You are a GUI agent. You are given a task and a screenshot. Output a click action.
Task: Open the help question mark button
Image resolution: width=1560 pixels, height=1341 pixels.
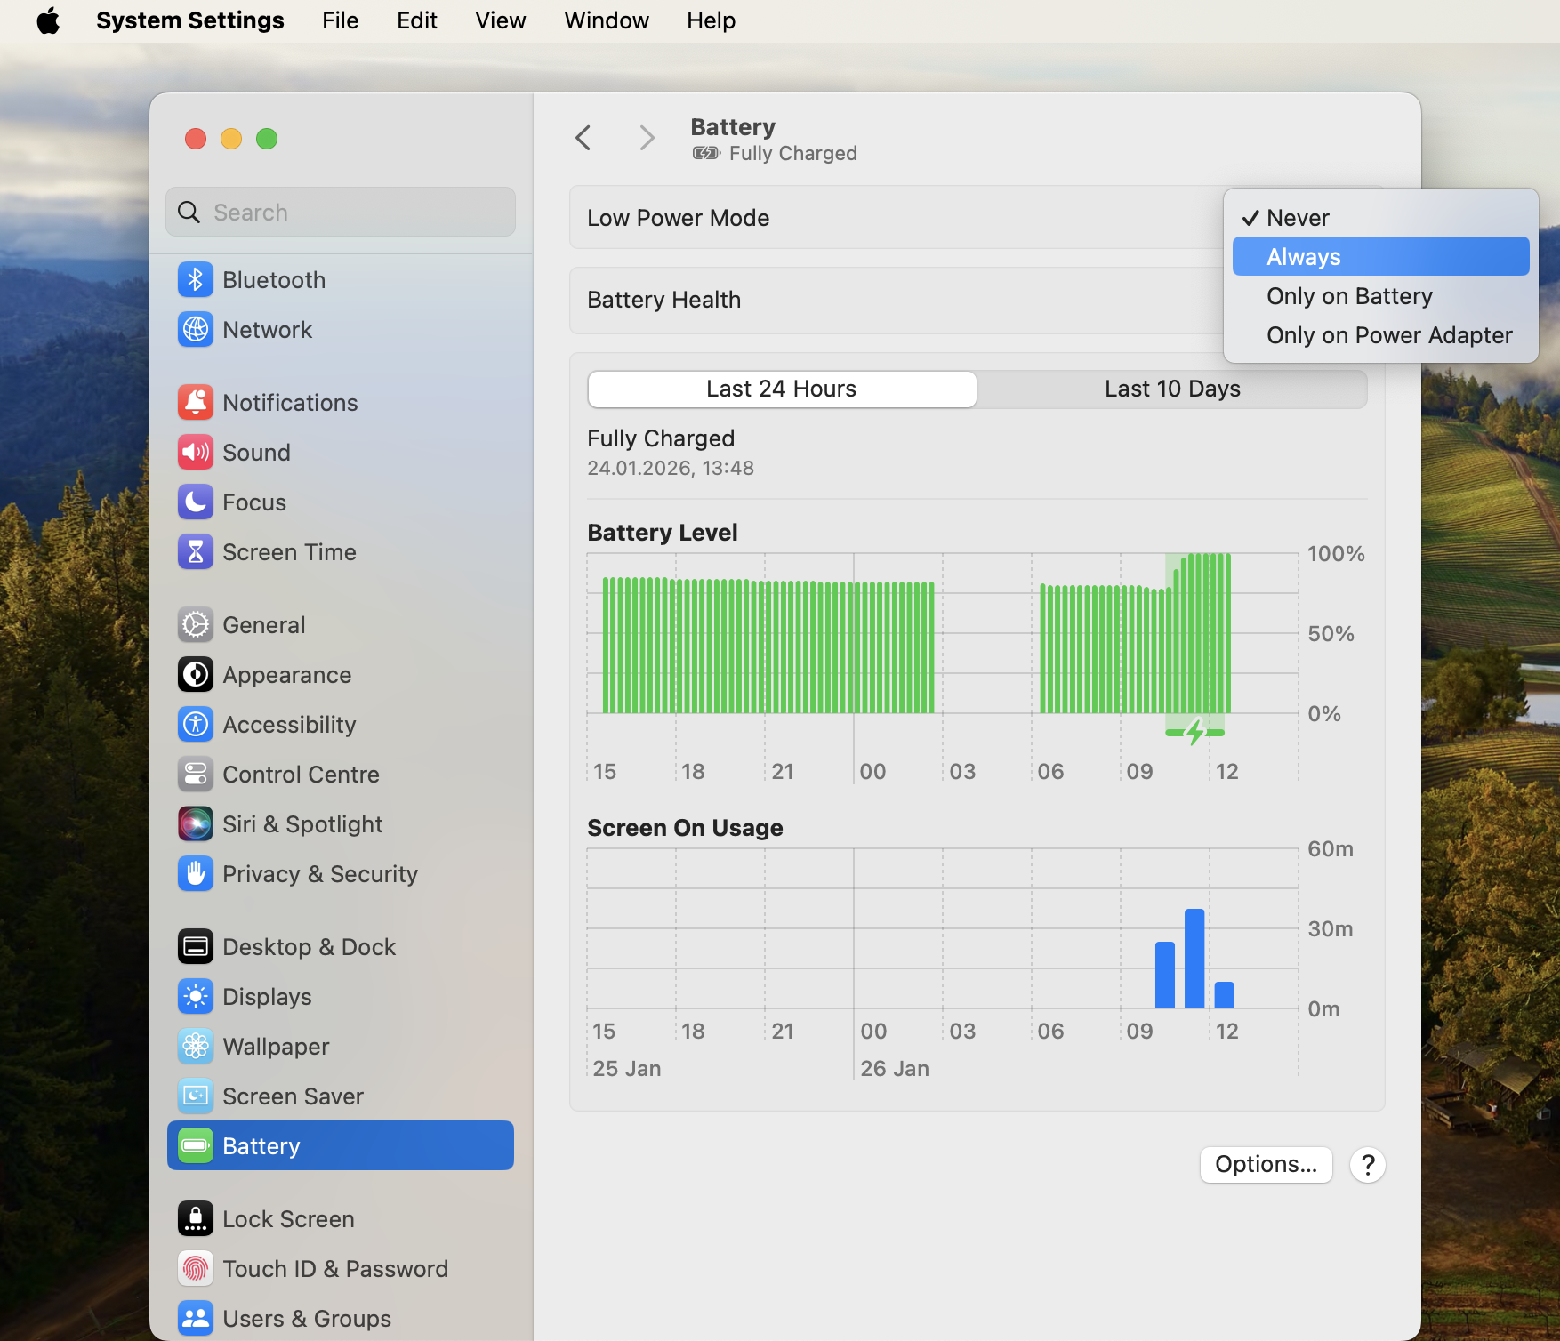pyautogui.click(x=1367, y=1165)
